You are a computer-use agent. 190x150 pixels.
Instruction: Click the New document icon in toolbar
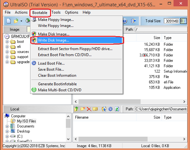[x=9, y=21]
